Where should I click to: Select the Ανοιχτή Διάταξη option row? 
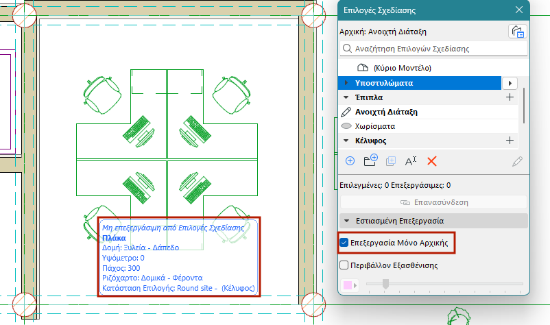pyautogui.click(x=428, y=112)
